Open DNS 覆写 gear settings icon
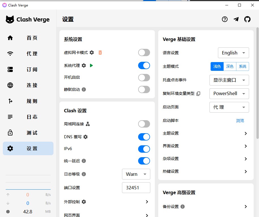The width and height of the screenshot is (259, 217). (85, 137)
